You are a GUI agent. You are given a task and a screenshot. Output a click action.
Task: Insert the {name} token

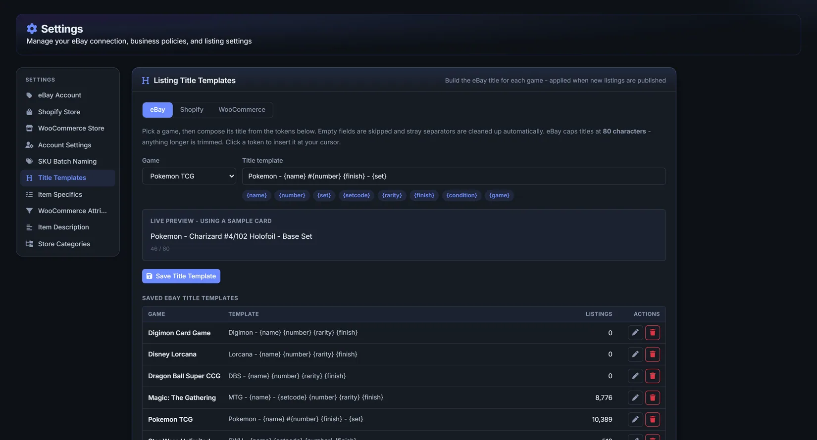pyautogui.click(x=256, y=196)
